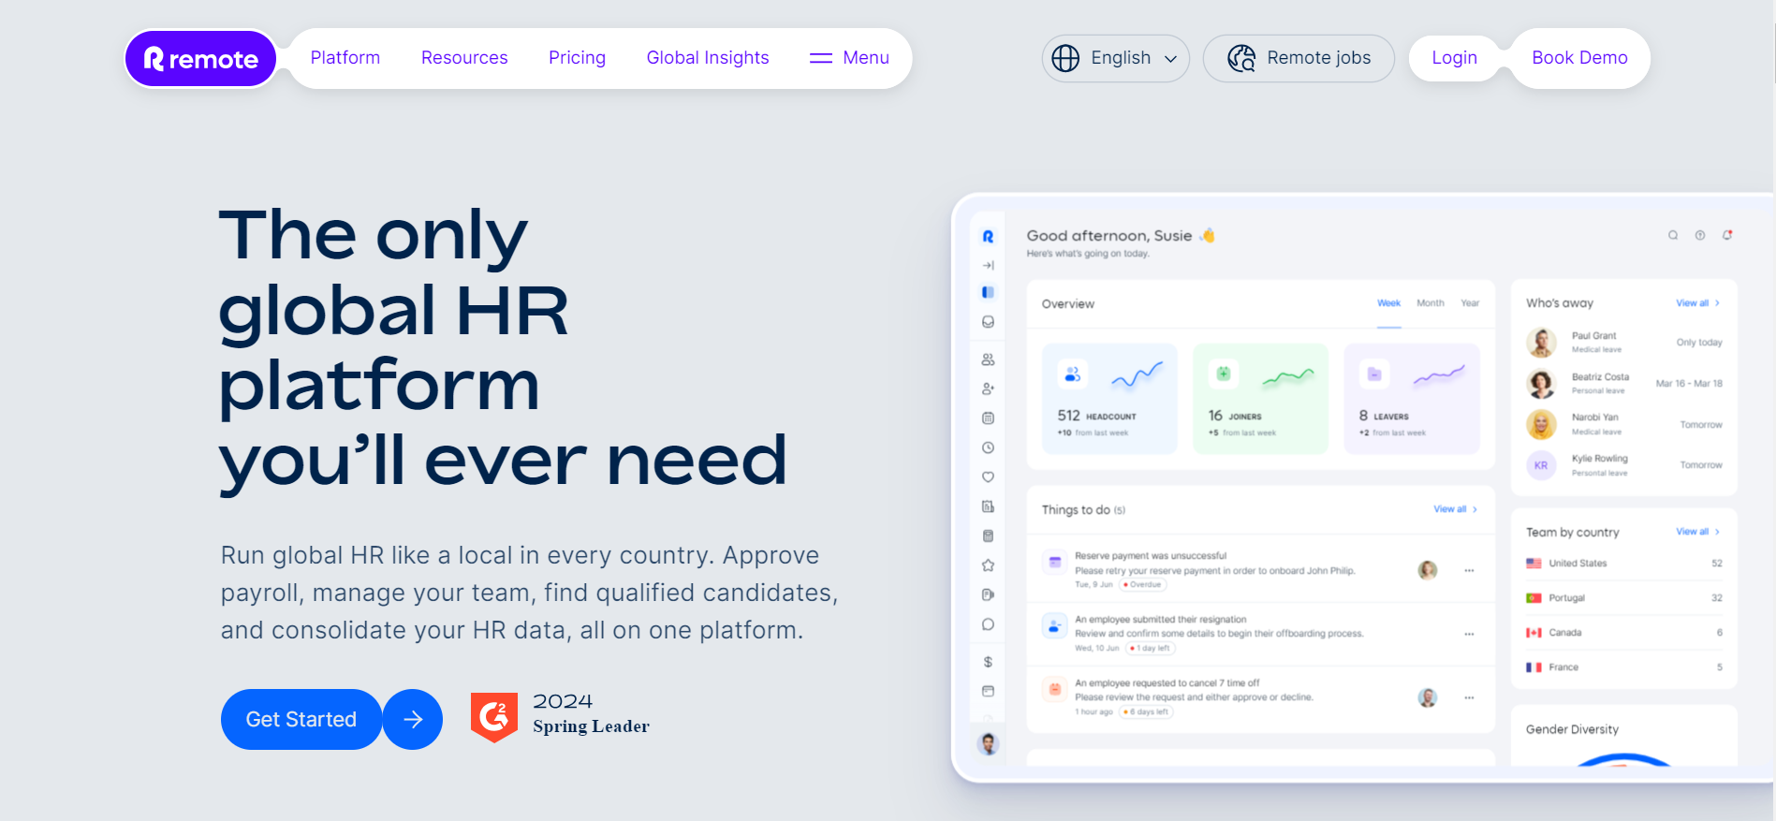The height and width of the screenshot is (821, 1776).
Task: Click the Joiners card green icon
Action: click(x=1224, y=374)
